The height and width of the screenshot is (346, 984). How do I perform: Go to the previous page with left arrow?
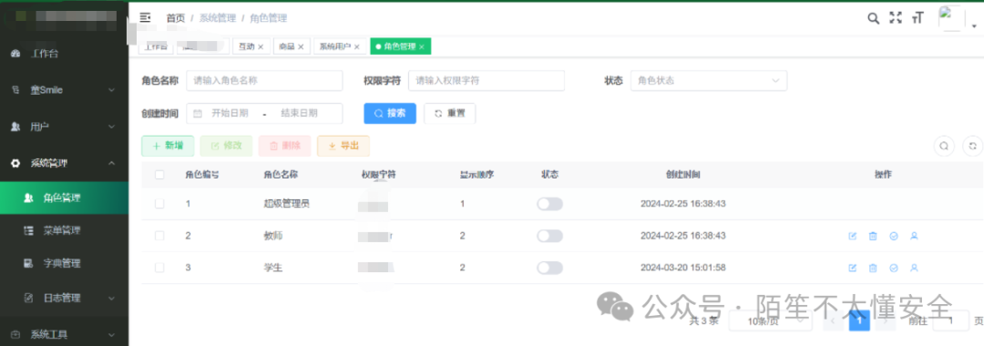[x=834, y=321]
